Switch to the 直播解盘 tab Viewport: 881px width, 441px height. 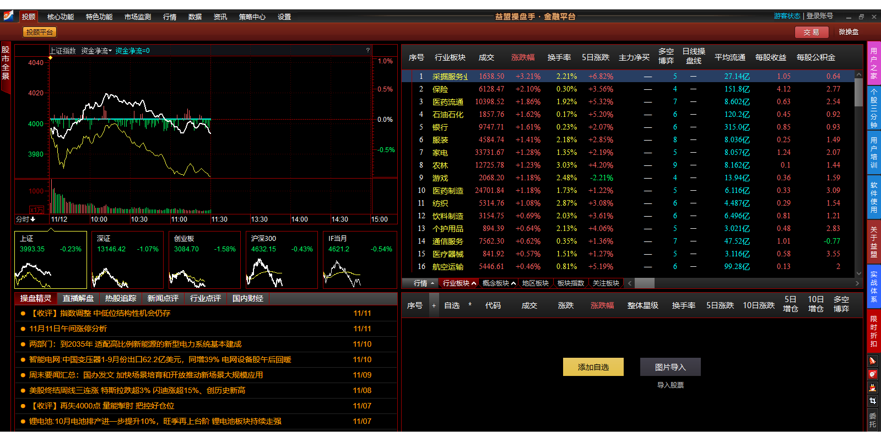coord(78,298)
